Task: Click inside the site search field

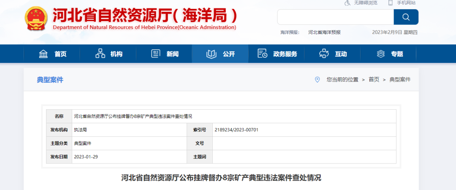Action: [335, 17]
